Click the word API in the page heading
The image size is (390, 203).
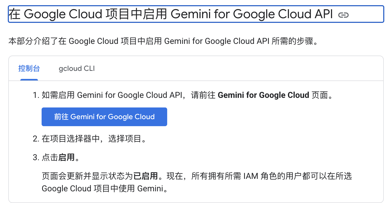323,14
